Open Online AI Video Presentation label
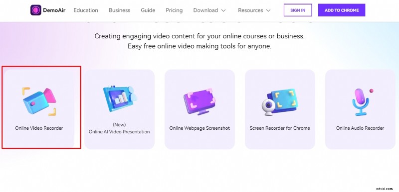Screen dimensions: 399x192 (119, 132)
